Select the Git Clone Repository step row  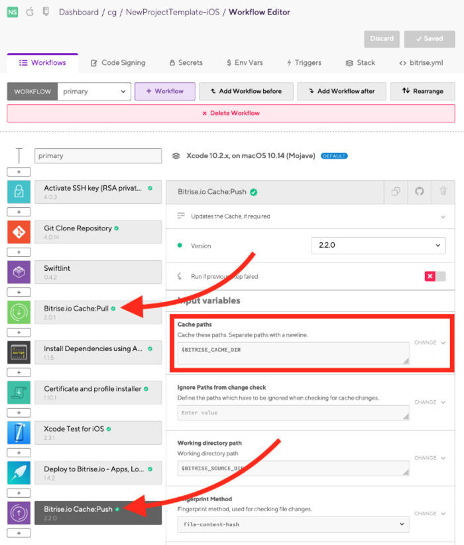pyautogui.click(x=98, y=232)
